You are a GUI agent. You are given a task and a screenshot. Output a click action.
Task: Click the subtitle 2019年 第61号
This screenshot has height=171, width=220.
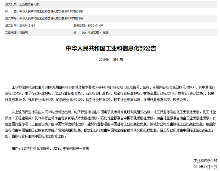(110, 59)
